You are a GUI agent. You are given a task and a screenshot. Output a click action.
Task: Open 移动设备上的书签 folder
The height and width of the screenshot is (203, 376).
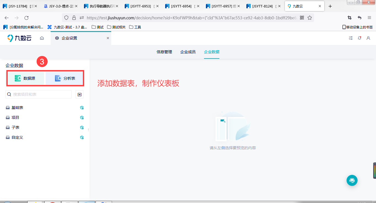pyautogui.click(x=358, y=27)
